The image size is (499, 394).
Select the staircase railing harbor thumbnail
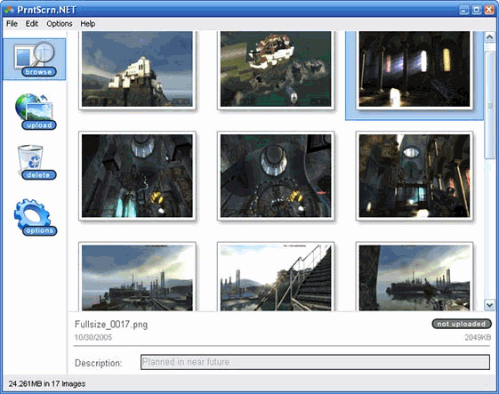pos(276,277)
